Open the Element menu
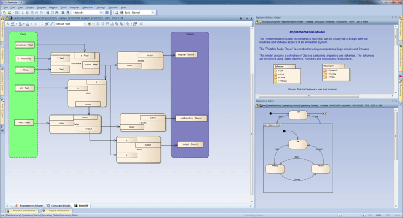 point(53,8)
